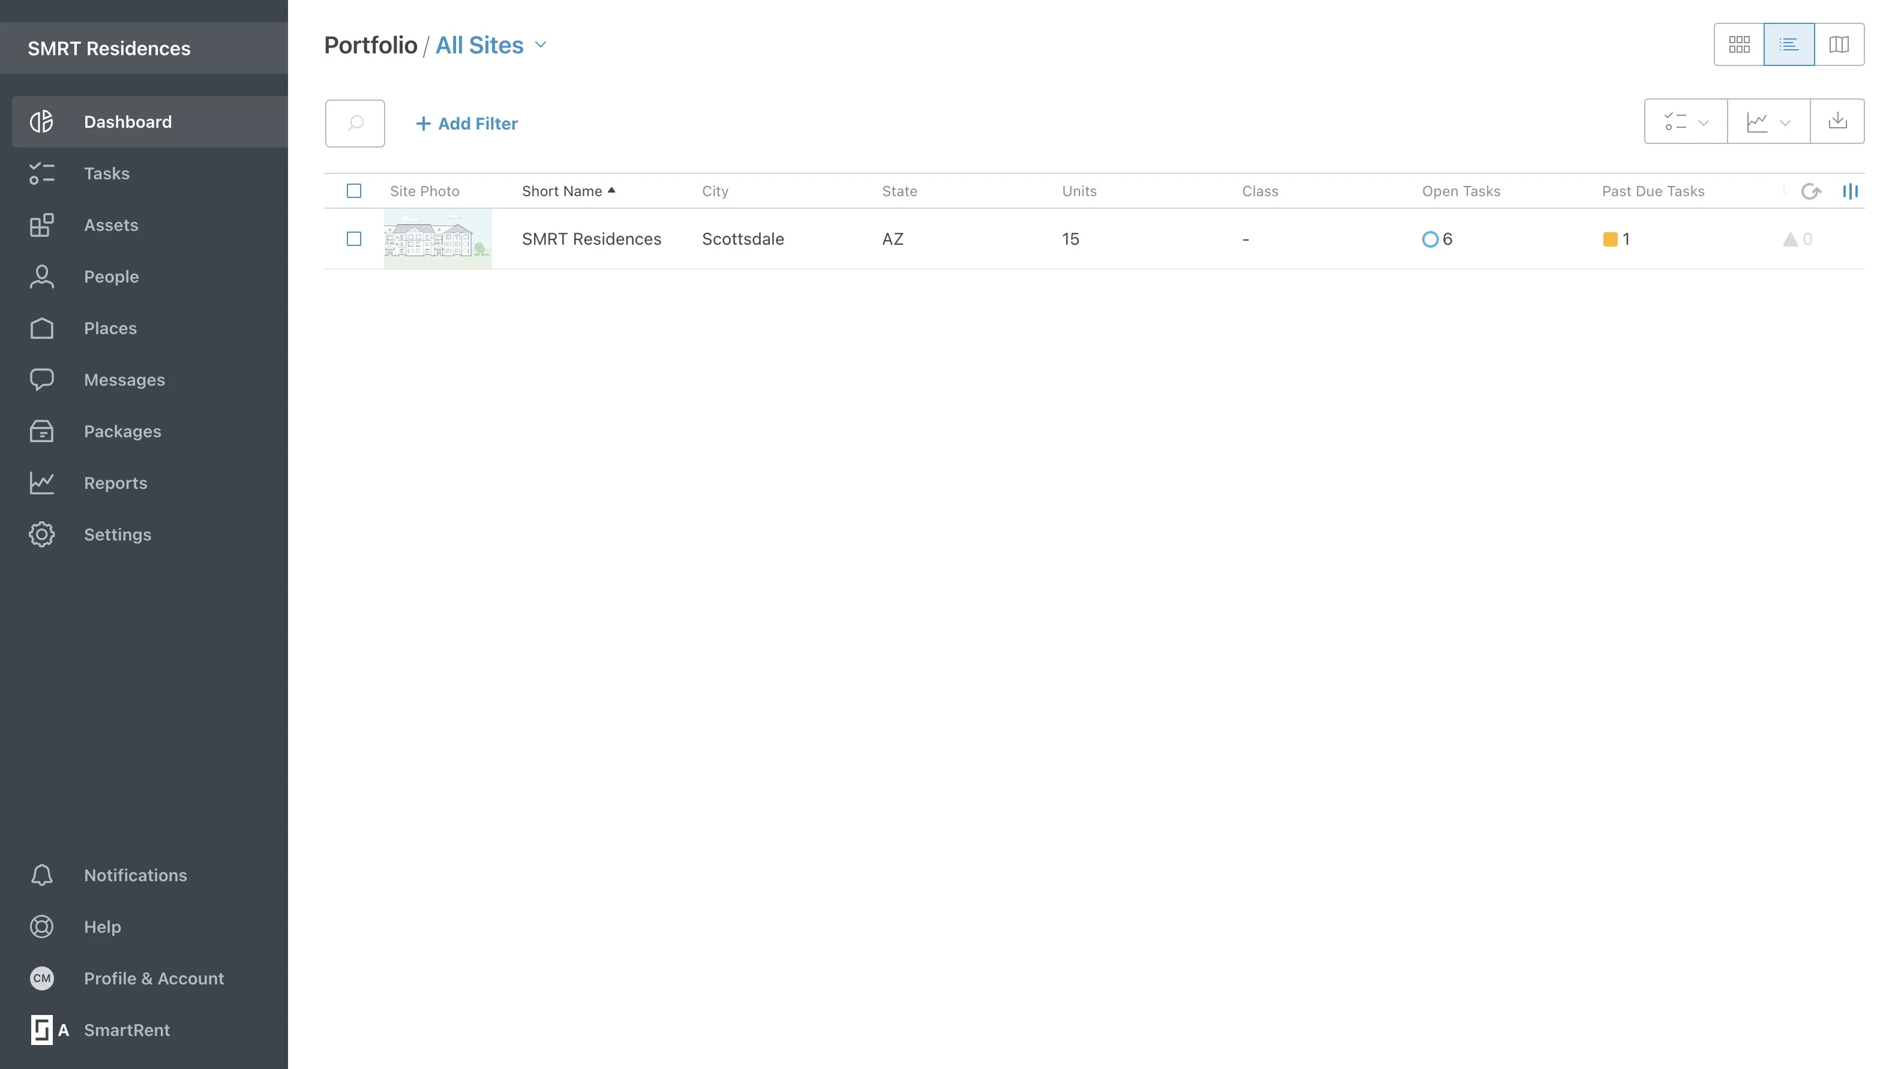
Task: Open the tasks actions dropdown
Action: coord(1686,122)
